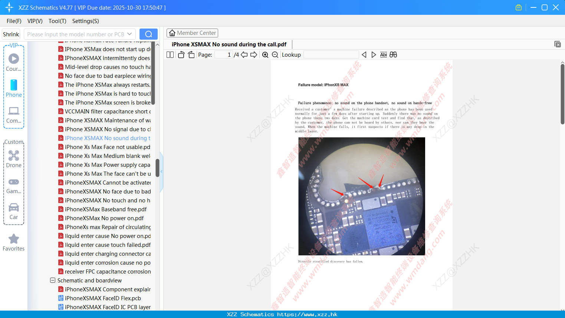Open iPhone Xs Max Face not usable.pdf
Image resolution: width=565 pixels, height=318 pixels.
[105, 147]
